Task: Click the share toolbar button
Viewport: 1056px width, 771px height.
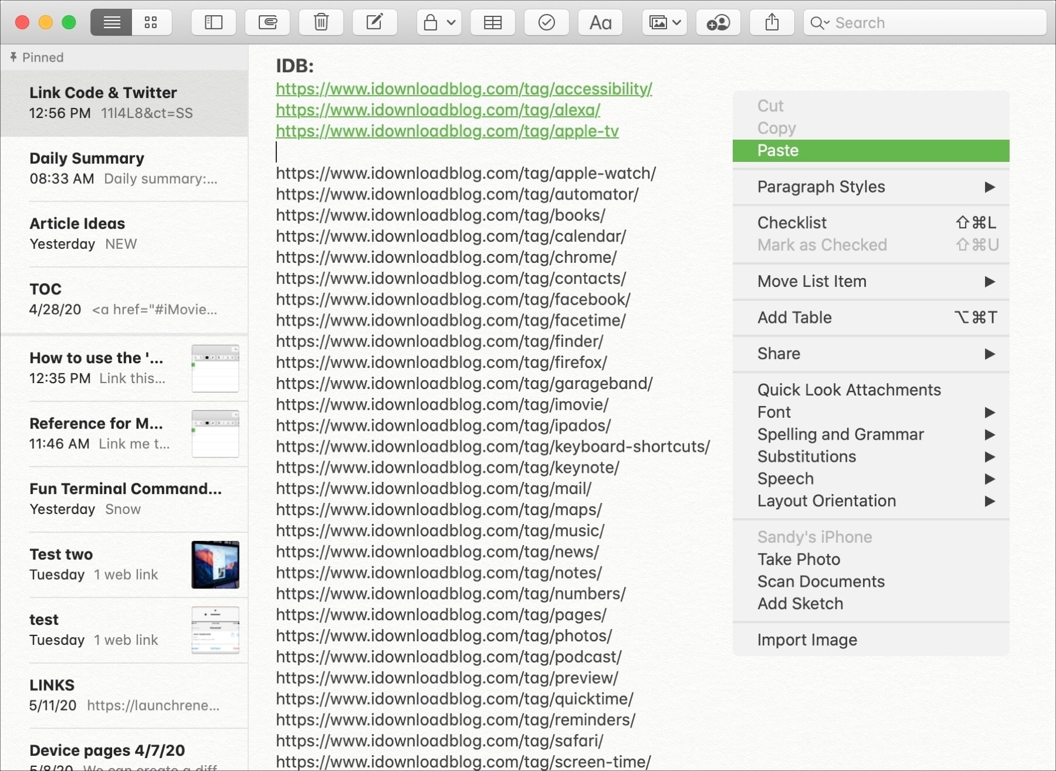Action: (772, 23)
